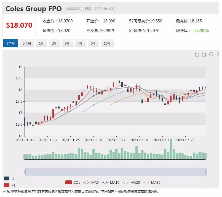Screen dimensions: 222x197
Task: Grab the left data zoom slider handle
Action: [x=25, y=172]
